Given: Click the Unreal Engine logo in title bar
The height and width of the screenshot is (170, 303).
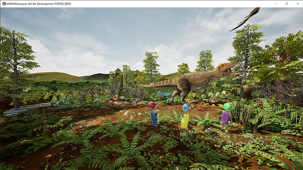Looking at the screenshot, I should (x=4, y=4).
